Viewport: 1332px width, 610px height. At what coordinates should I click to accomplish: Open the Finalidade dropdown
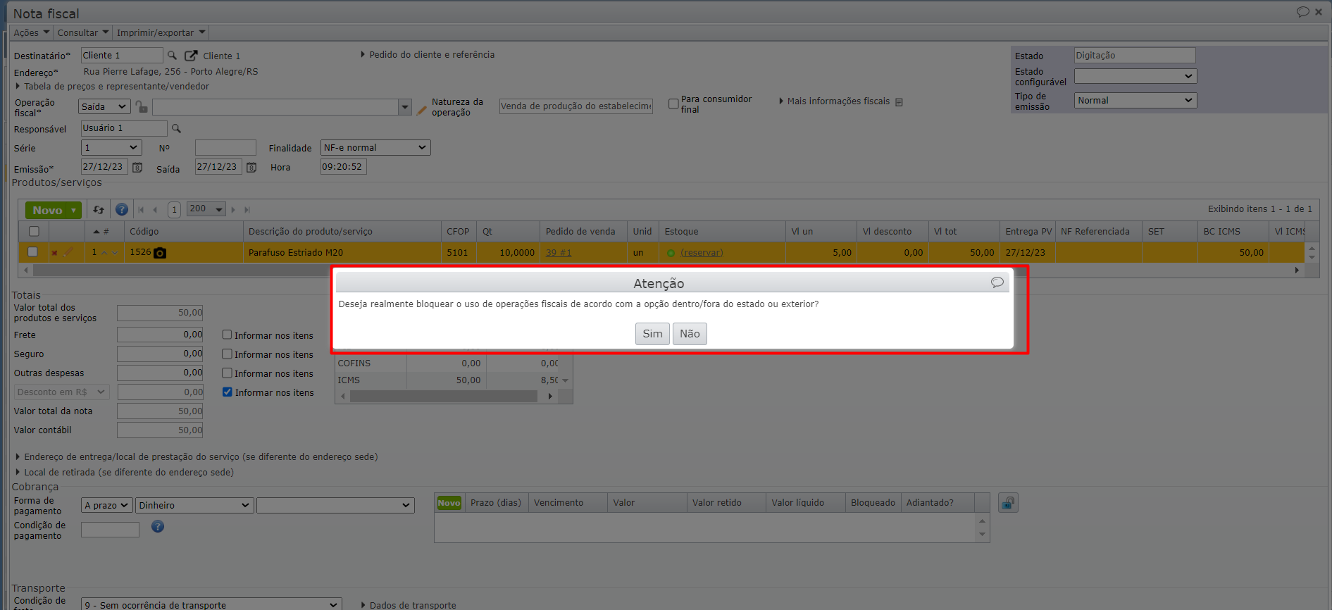pyautogui.click(x=375, y=148)
